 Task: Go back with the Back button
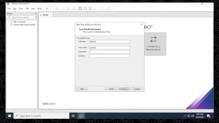111,89
